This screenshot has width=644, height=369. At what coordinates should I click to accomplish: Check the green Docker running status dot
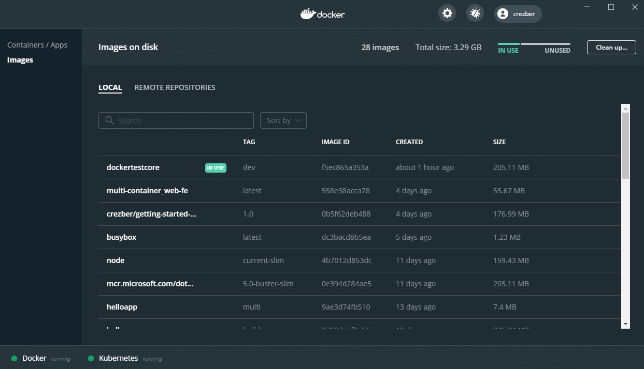point(14,358)
